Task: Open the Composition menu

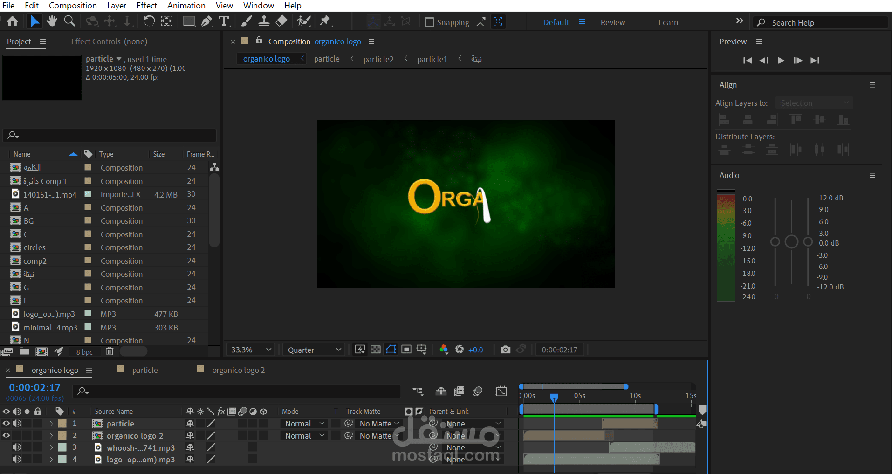Action: 73,6
